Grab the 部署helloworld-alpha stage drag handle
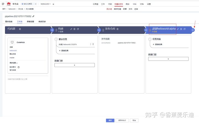The width and height of the screenshot is (199, 123). click(x=150, y=30)
